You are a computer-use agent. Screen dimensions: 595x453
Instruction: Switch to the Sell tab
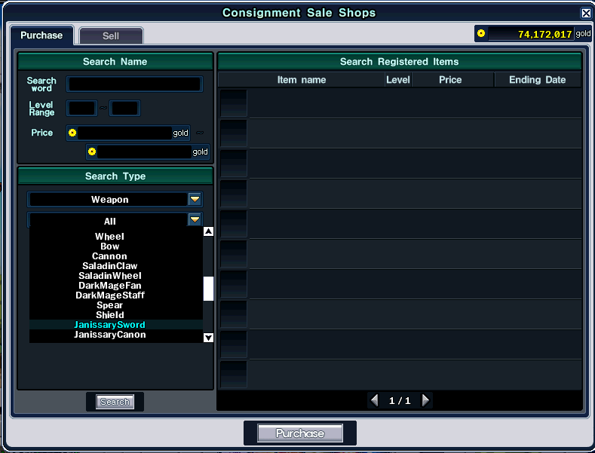[x=111, y=36]
